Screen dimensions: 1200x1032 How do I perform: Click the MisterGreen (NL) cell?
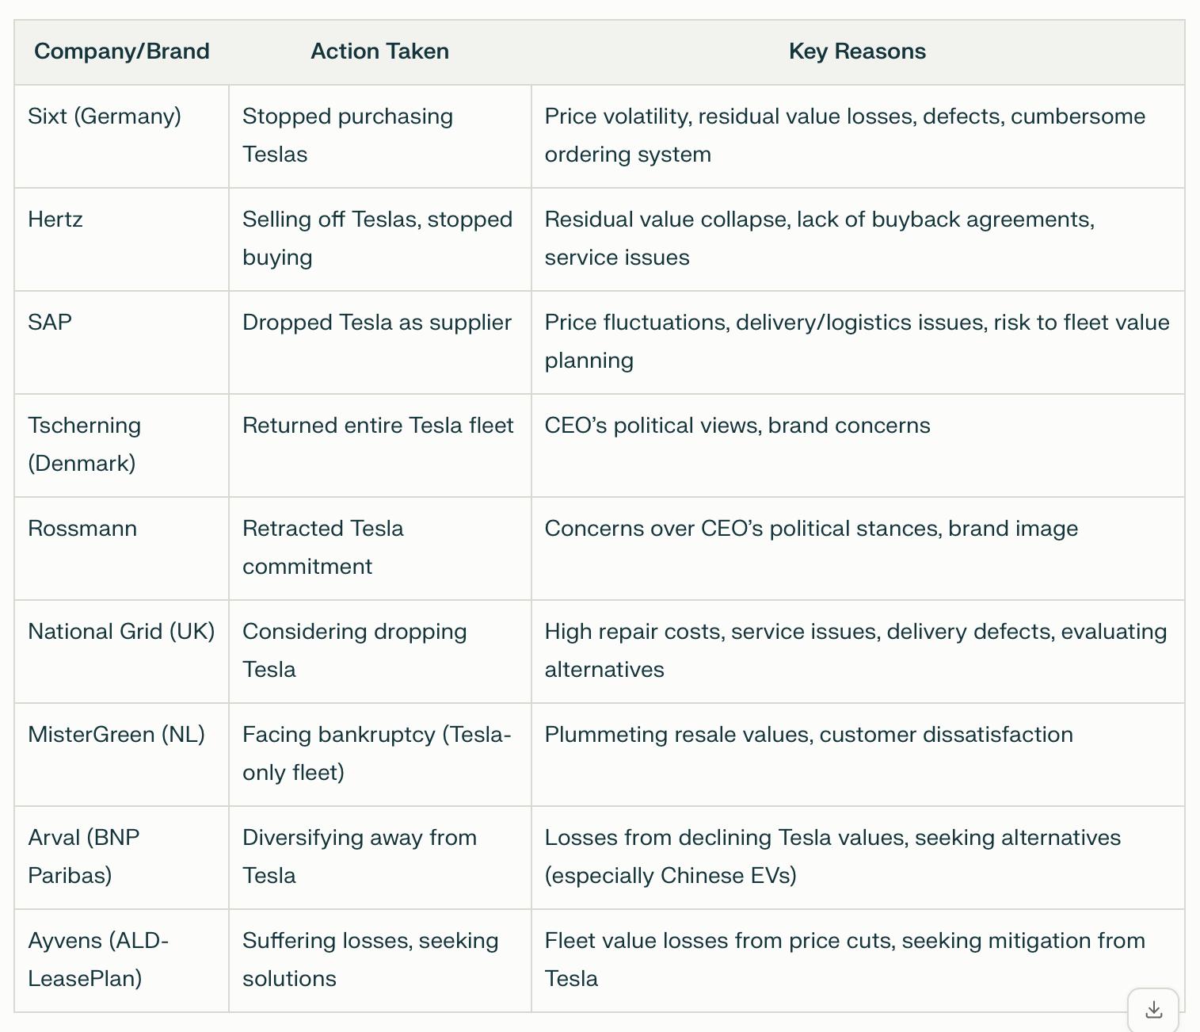(x=116, y=735)
